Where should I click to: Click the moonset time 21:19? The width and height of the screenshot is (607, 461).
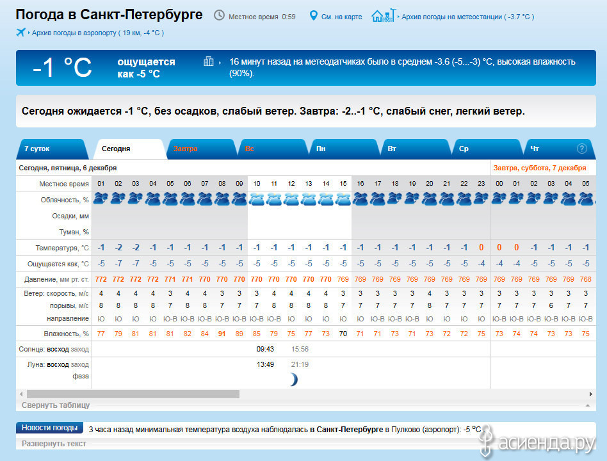point(300,364)
